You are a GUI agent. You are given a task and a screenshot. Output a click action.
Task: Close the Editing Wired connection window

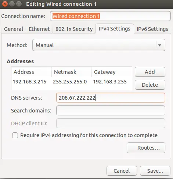click(x=5, y=4)
